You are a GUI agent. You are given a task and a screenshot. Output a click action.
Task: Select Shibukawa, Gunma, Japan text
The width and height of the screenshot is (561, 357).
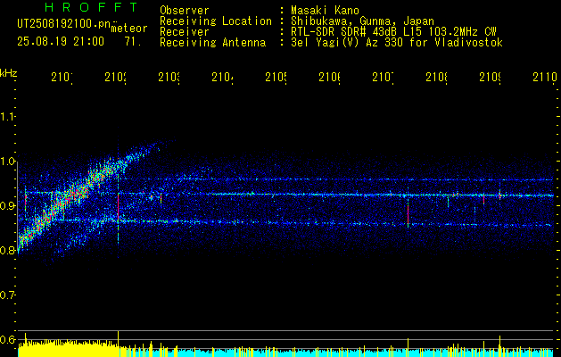tap(362, 21)
